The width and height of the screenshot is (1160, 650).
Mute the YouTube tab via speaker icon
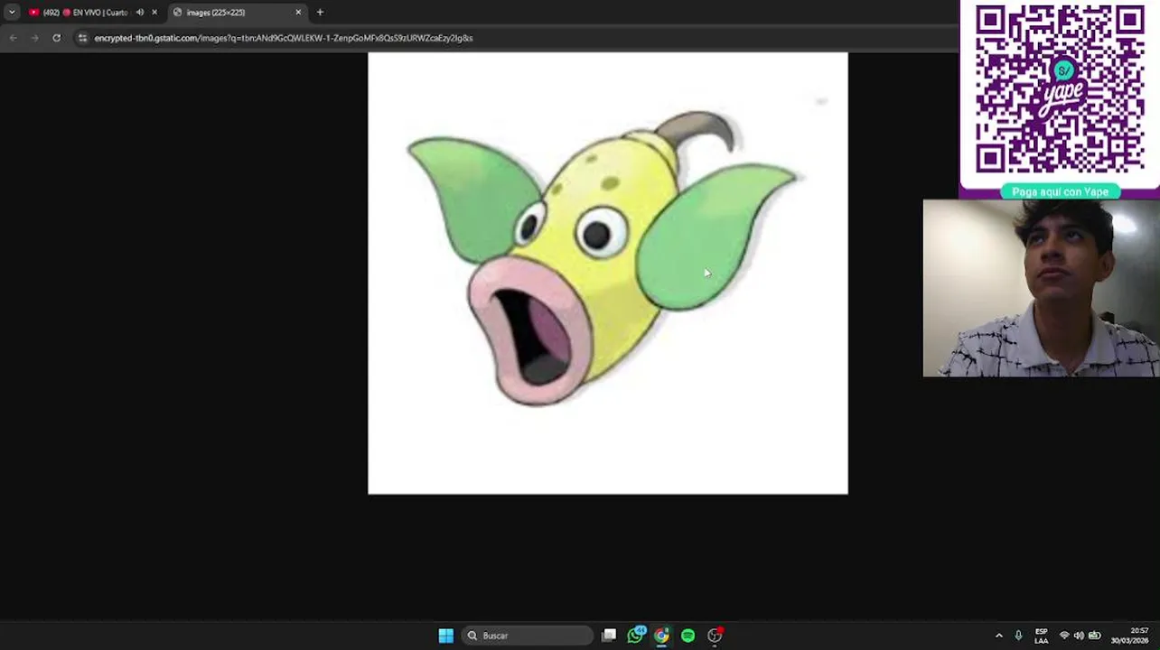139,13
